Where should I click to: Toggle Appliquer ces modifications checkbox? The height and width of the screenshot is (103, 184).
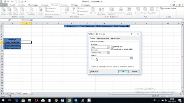[x=91, y=67]
